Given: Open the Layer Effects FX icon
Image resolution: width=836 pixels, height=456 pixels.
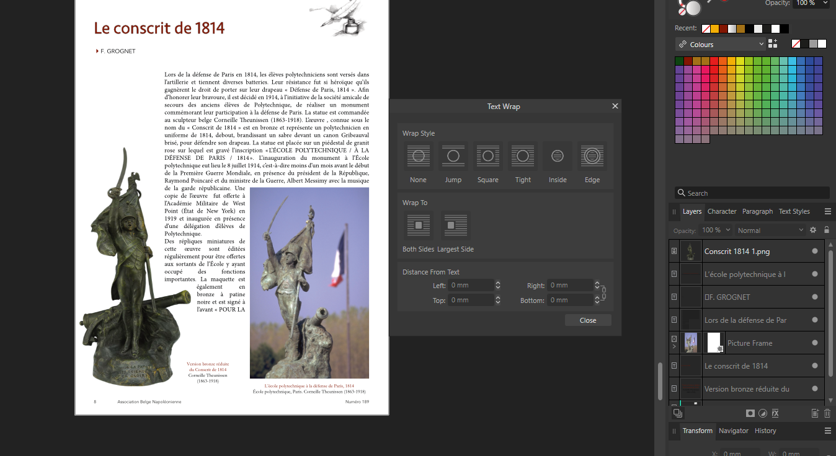Looking at the screenshot, I should coord(775,413).
